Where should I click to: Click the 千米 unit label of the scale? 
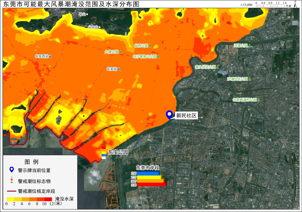(x=288, y=6)
